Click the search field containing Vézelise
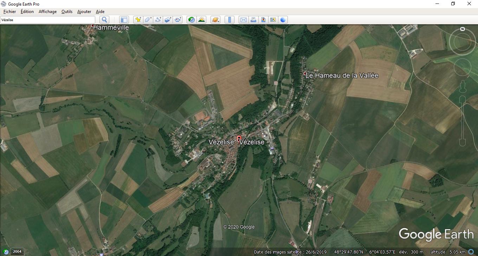 coord(48,20)
